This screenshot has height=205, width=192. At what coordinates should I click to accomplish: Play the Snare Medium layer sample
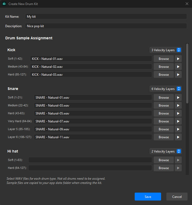(x=178, y=106)
